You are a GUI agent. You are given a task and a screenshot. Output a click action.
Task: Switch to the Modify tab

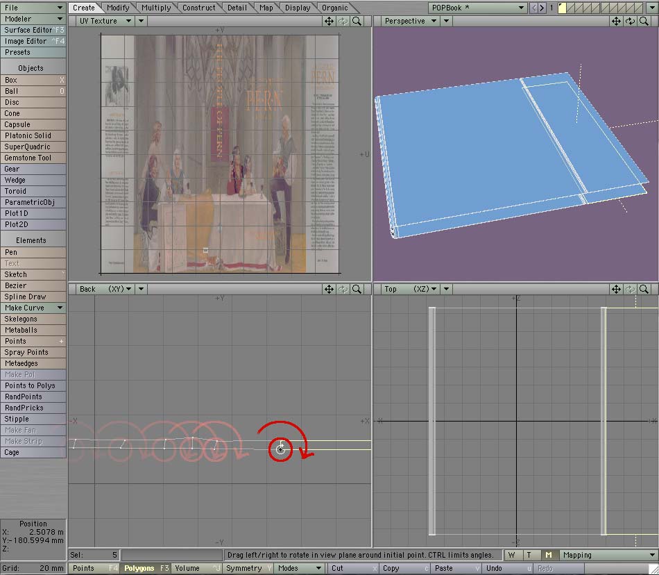click(x=118, y=8)
